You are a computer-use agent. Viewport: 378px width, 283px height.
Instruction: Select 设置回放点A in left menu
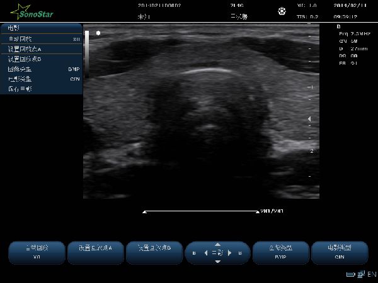coord(42,49)
